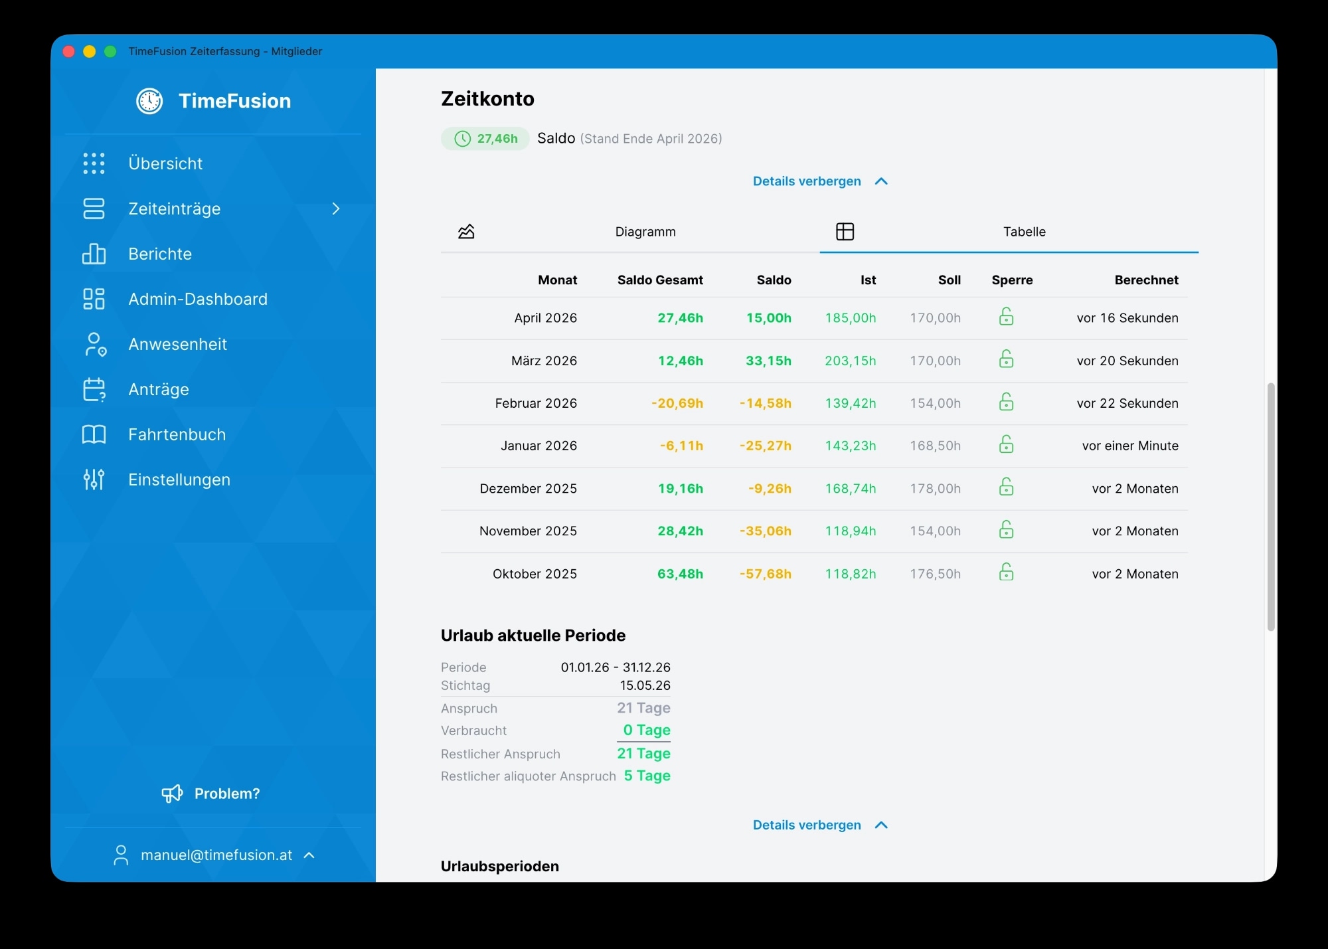Click the megaphone icon beside Problem?
1328x949 pixels.
click(172, 794)
